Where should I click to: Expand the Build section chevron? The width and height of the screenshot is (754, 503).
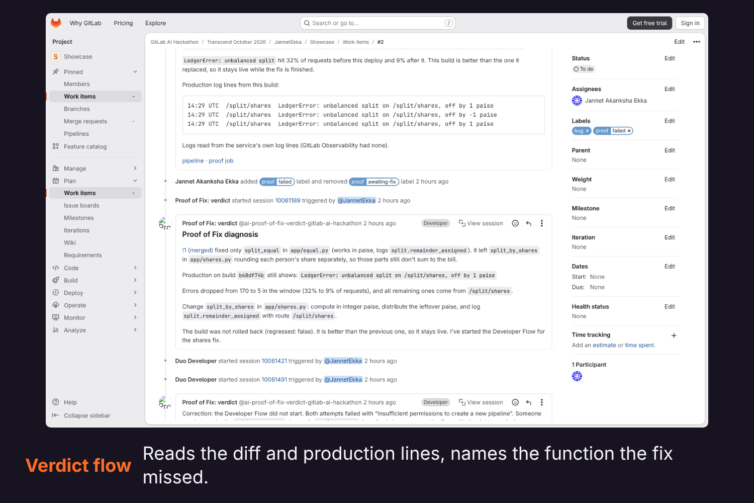click(135, 281)
